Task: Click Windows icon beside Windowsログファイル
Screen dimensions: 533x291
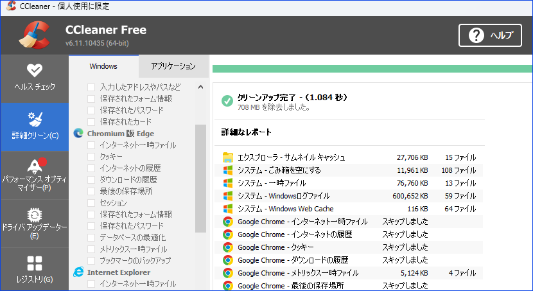Action: [228, 196]
